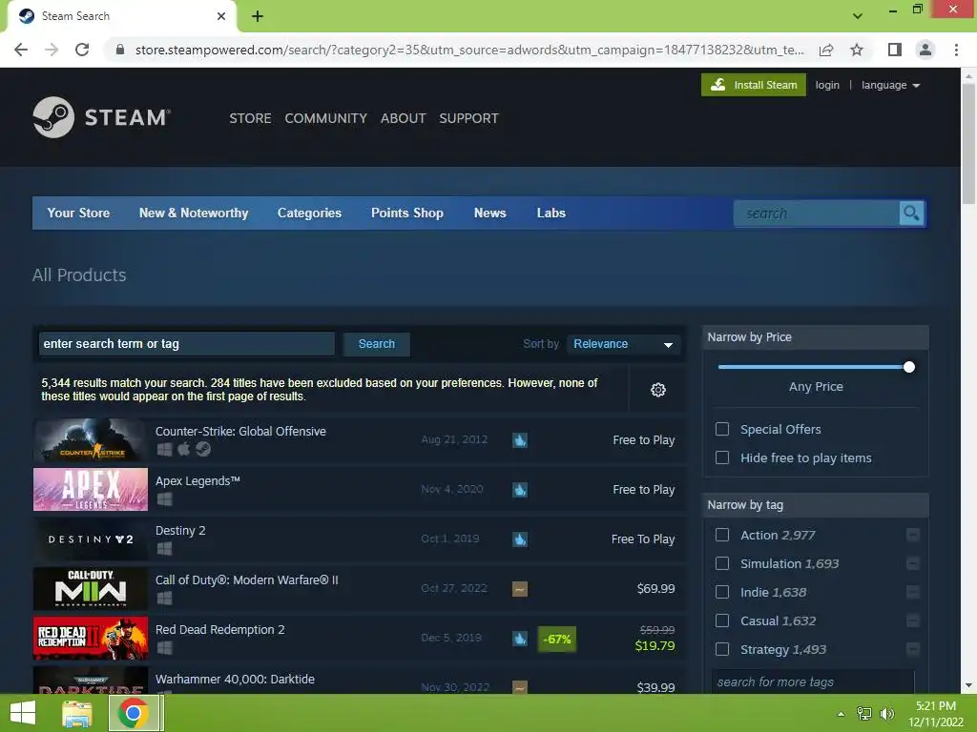Viewport: 977px width, 732px height.
Task: Open New & Noteworthy menu
Action: (194, 213)
